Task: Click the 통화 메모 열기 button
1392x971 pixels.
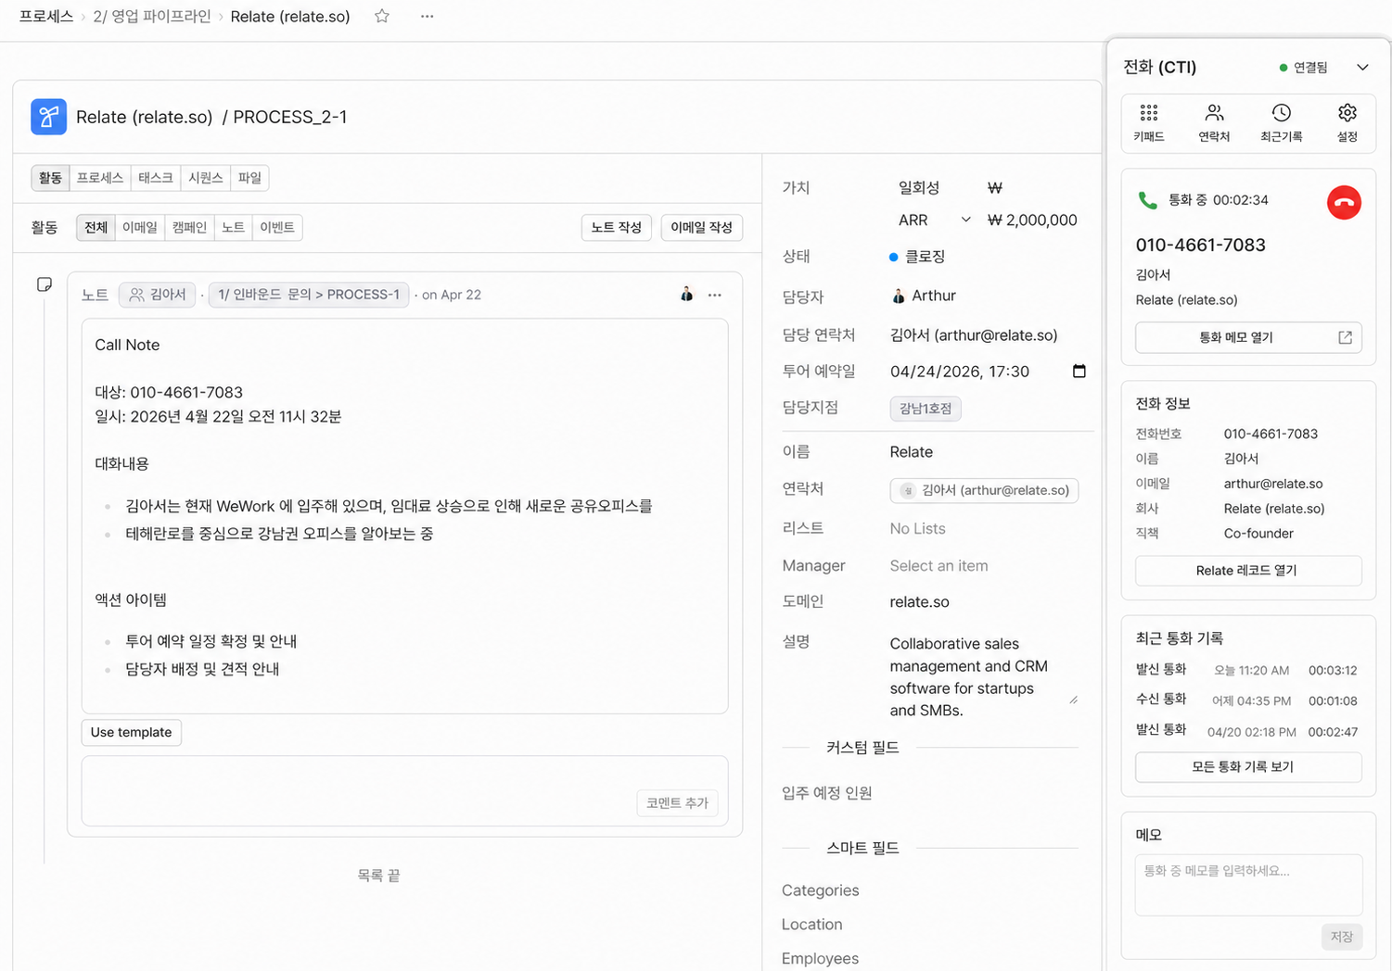Action: tap(1248, 337)
